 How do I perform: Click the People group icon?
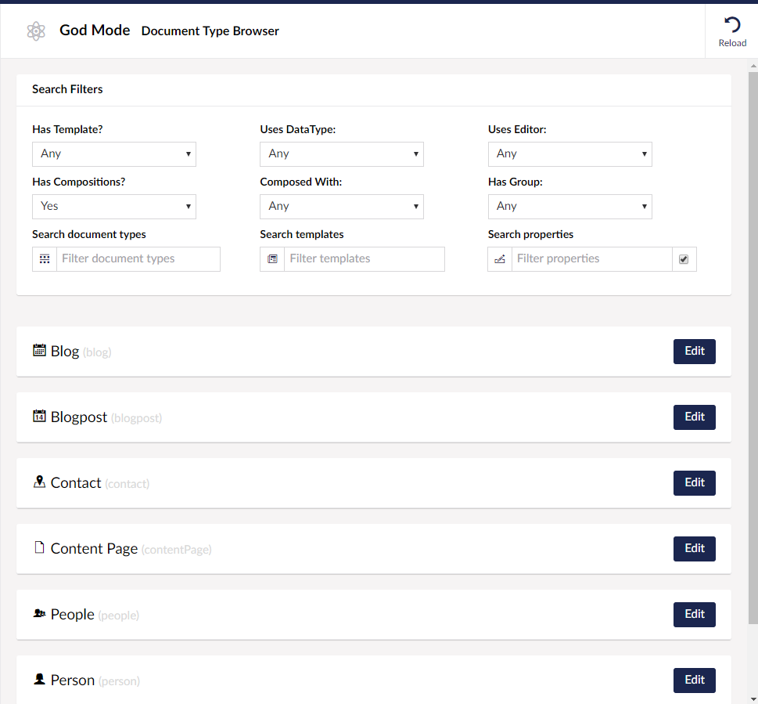(39, 614)
